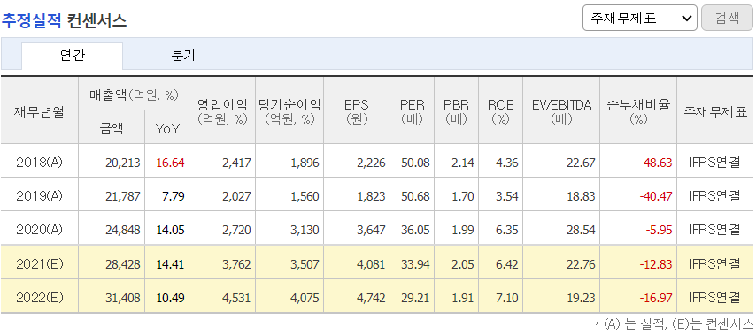This screenshot has width=756, height=334.
Task: Click the 2019 YoY value 7.79
Action: tap(174, 196)
